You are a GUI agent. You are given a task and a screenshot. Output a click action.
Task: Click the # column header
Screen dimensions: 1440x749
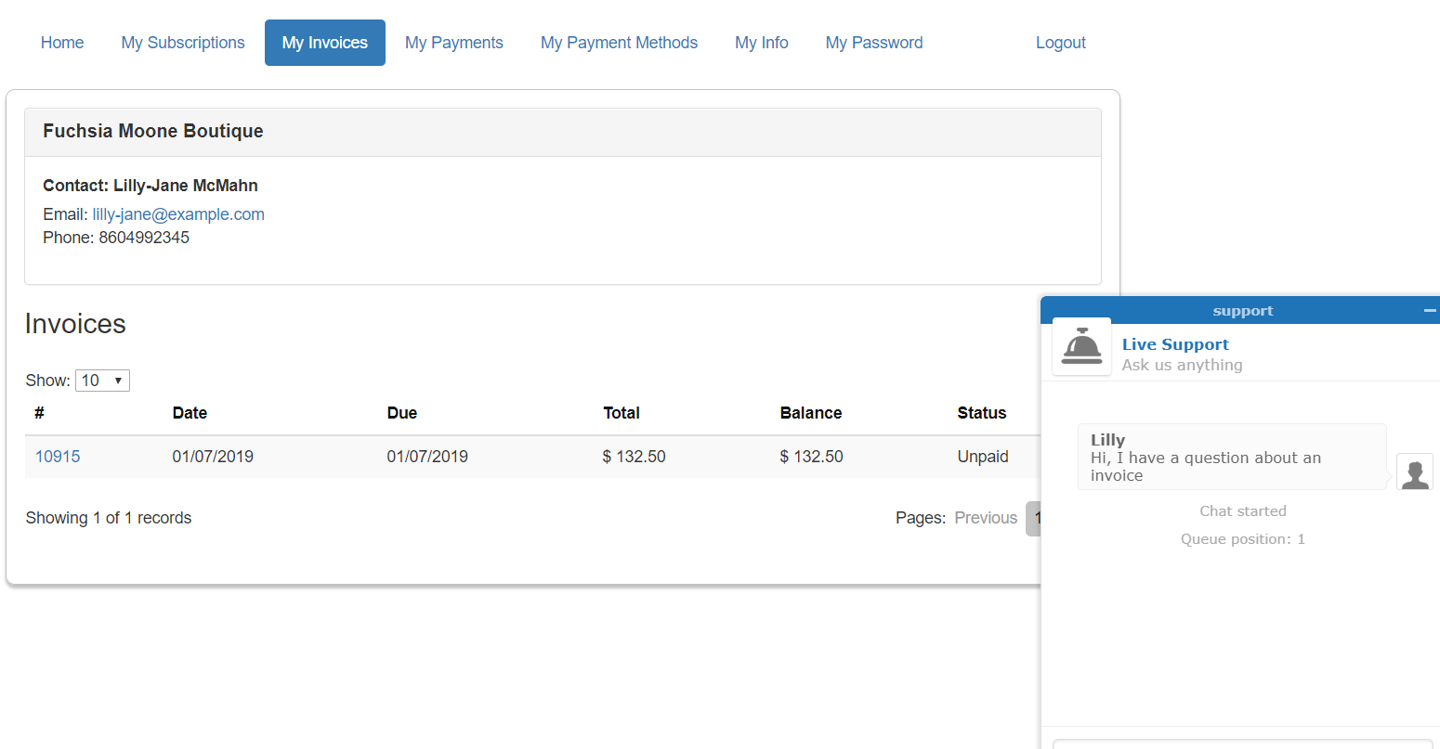40,413
